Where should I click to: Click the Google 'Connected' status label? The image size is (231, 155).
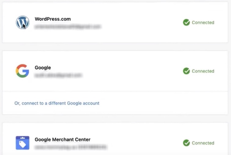(x=203, y=71)
